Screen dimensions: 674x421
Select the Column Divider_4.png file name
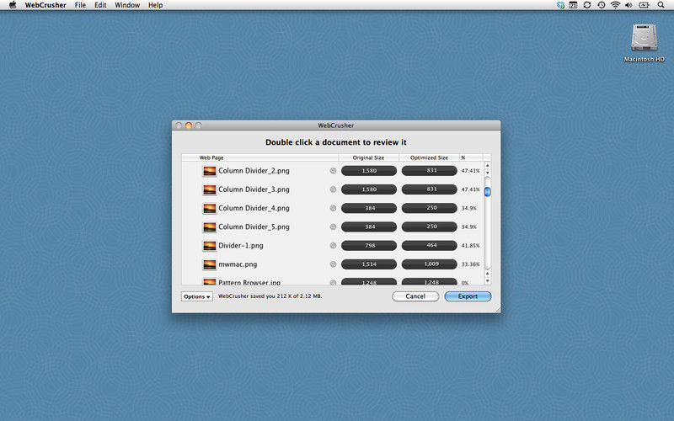click(254, 208)
